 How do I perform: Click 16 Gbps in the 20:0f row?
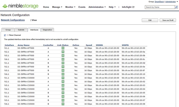click(88, 70)
